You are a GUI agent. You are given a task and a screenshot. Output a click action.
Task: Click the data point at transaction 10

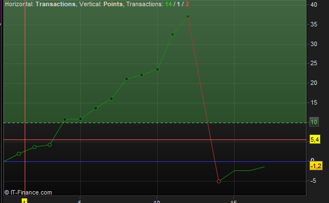(x=157, y=69)
